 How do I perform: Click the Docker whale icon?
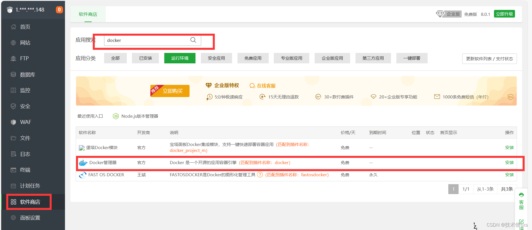pyautogui.click(x=83, y=163)
